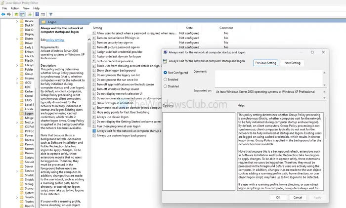Viewport: 346px width, 208px height.
Task: Select the Enabled radio button
Action: pyautogui.click(x=165, y=80)
